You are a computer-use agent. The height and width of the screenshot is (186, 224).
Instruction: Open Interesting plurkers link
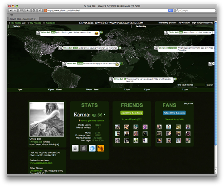click(x=168, y=23)
